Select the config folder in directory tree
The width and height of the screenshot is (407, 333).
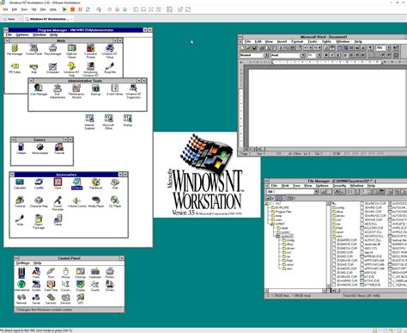click(289, 240)
